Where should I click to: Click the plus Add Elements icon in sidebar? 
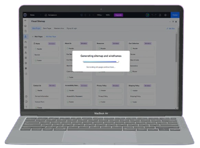tap(25, 20)
